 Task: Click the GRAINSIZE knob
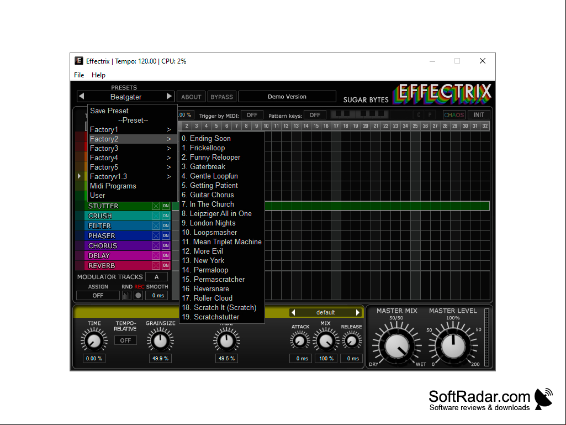tap(160, 340)
